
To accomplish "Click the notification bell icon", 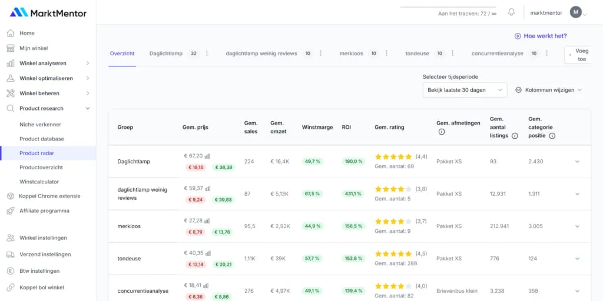I will pyautogui.click(x=511, y=12).
